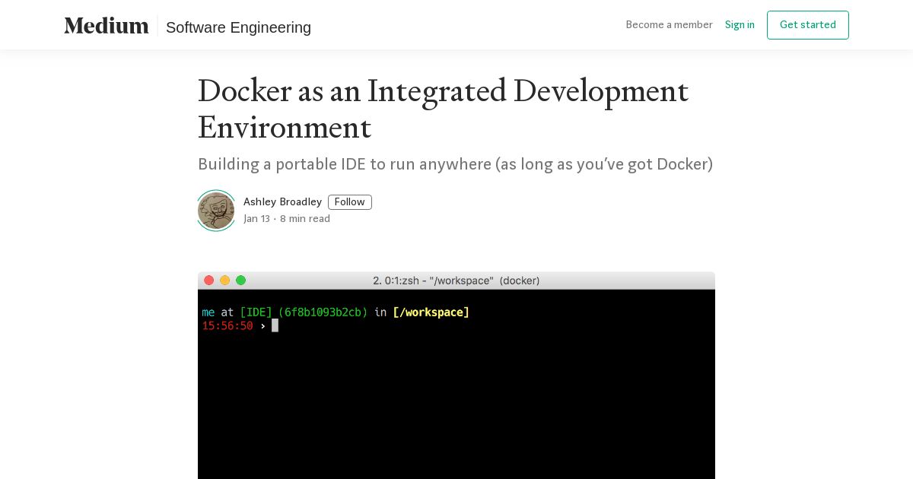Click the subtitle about portable IDE
913x479 pixels.
455,164
